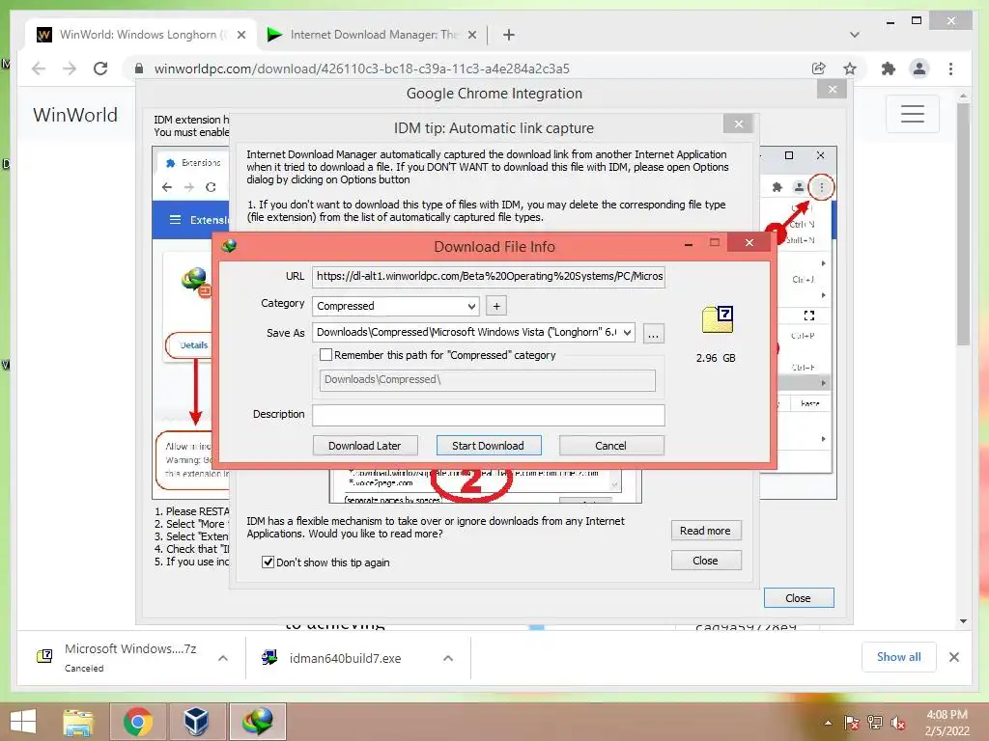This screenshot has height=741, width=989.
Task: Click the 7z file type icon
Action: pyautogui.click(x=718, y=319)
